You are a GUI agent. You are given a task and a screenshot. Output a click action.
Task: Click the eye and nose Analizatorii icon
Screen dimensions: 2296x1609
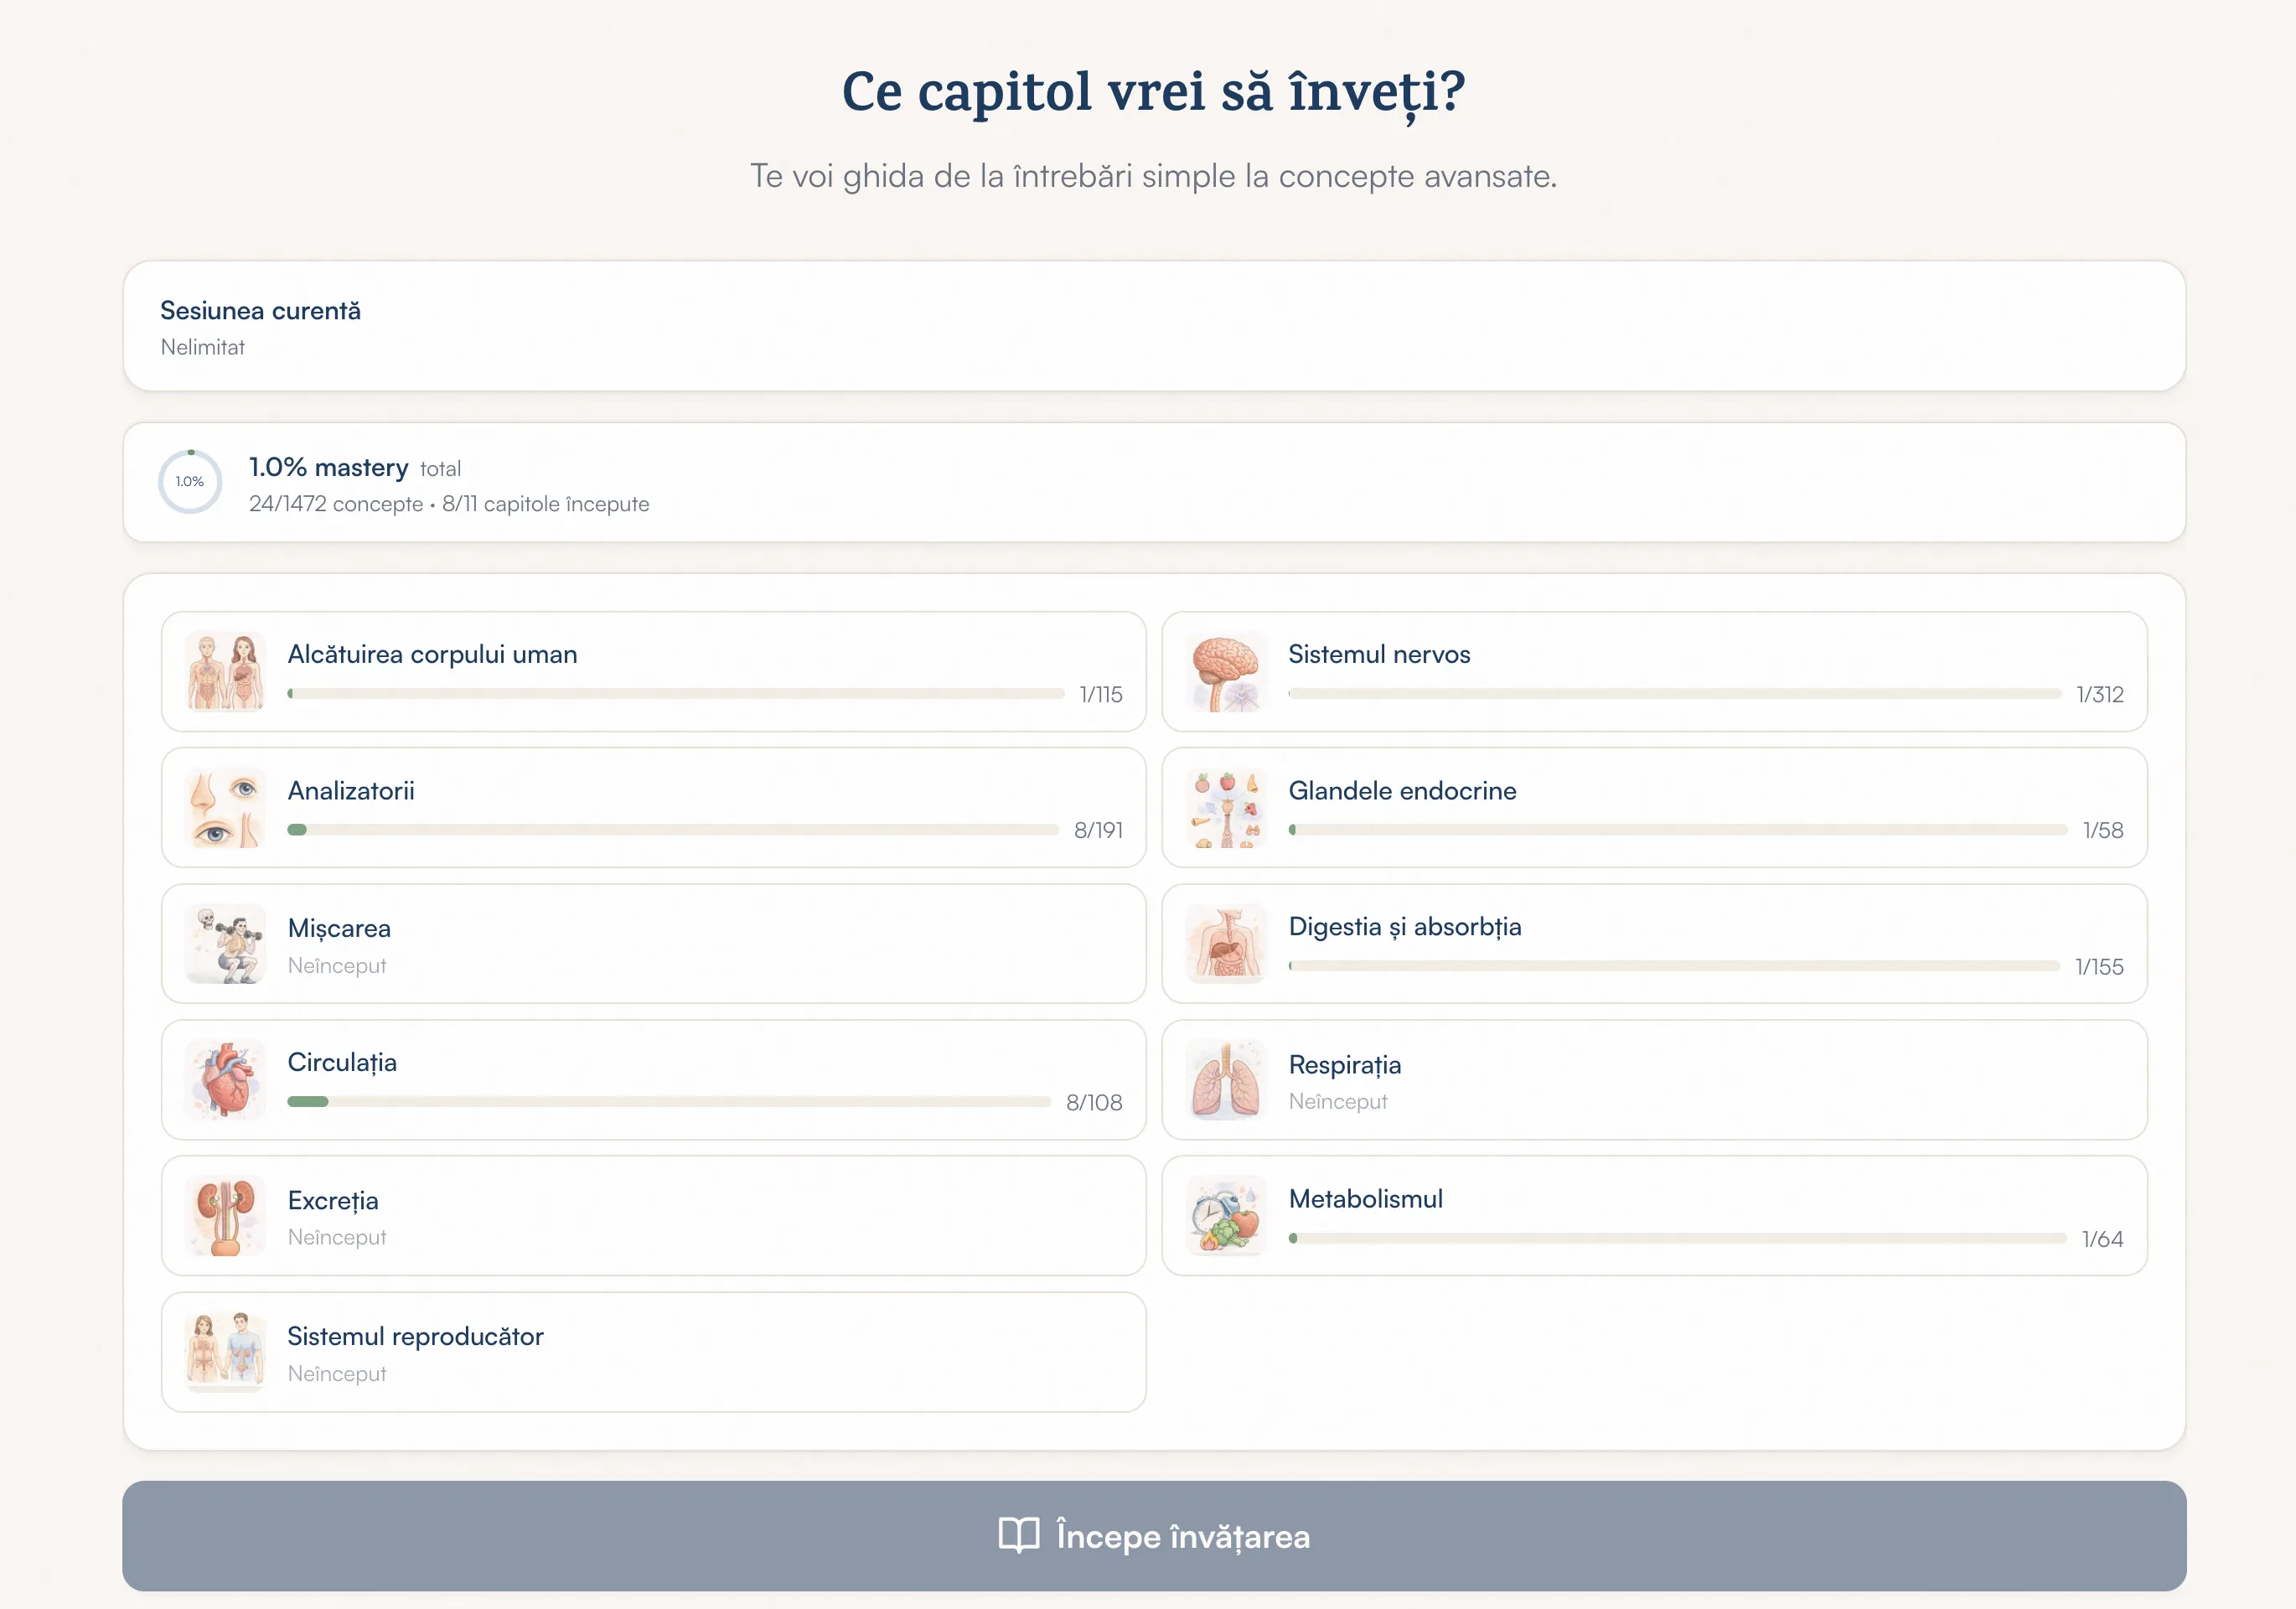click(x=226, y=808)
